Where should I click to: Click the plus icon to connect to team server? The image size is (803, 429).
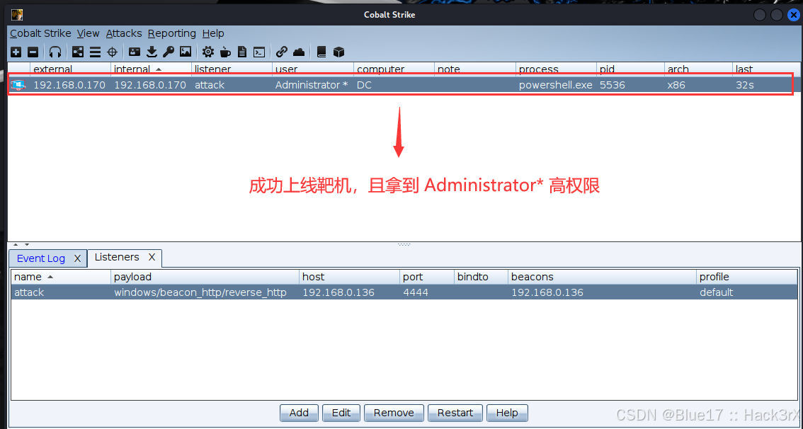(16, 52)
